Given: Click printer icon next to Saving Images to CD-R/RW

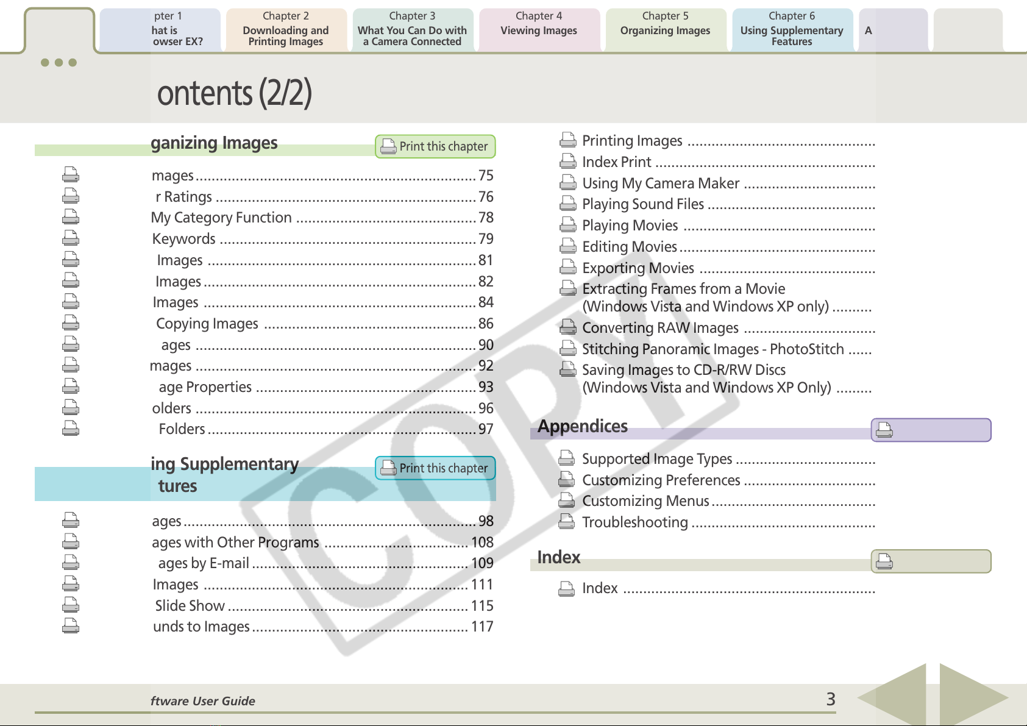Looking at the screenshot, I should (x=568, y=369).
